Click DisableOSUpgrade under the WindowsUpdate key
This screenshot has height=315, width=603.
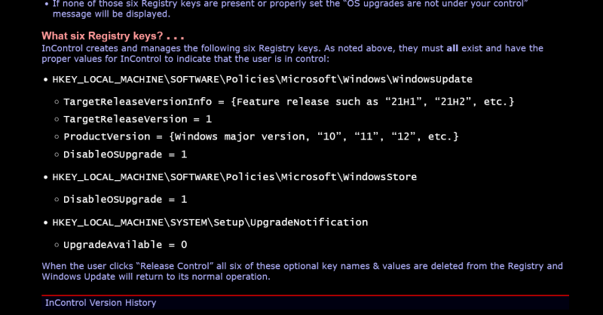coord(125,154)
